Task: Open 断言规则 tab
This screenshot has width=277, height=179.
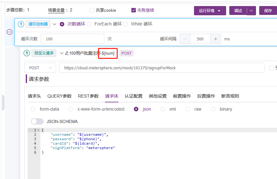Action: pyautogui.click(x=230, y=96)
